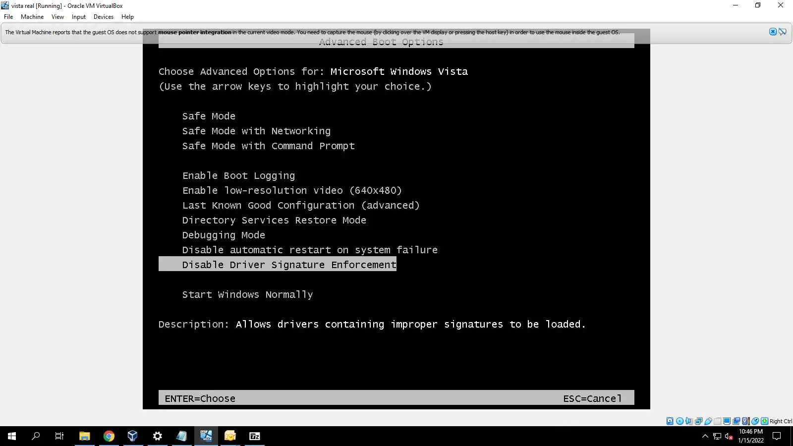Open Settings gear from the taskbar
This screenshot has height=446, width=793.
(158, 436)
